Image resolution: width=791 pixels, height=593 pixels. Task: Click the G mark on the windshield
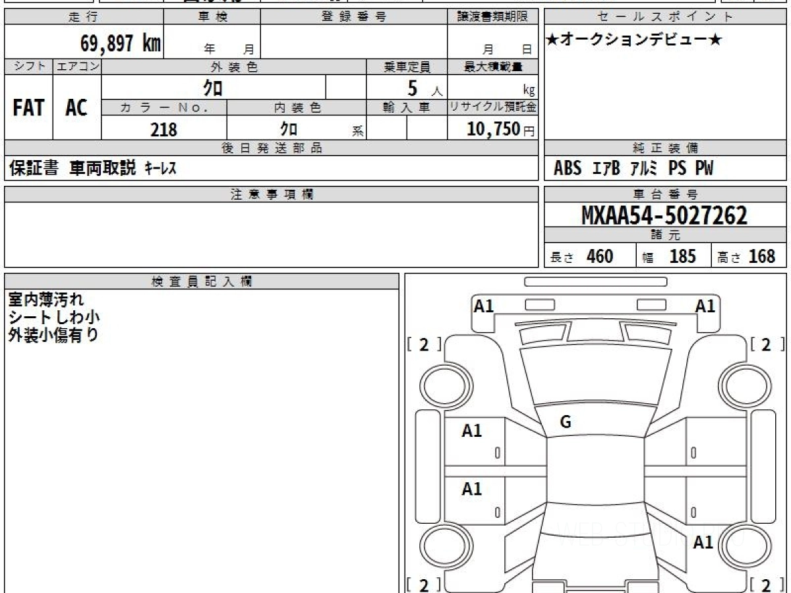565,423
